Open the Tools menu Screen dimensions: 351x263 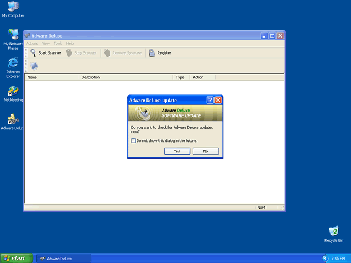coord(58,43)
